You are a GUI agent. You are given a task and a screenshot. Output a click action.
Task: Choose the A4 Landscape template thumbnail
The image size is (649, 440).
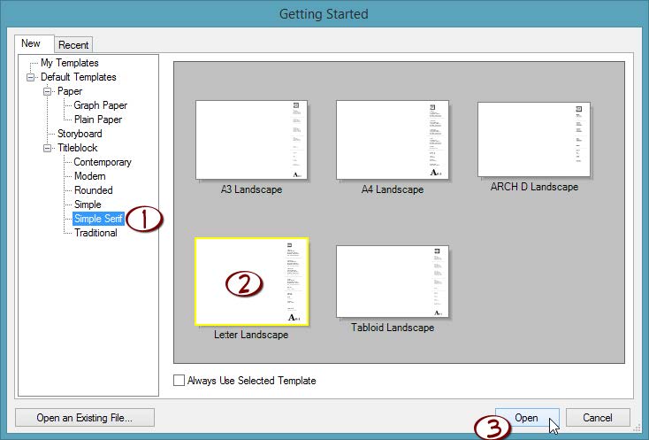(x=392, y=140)
